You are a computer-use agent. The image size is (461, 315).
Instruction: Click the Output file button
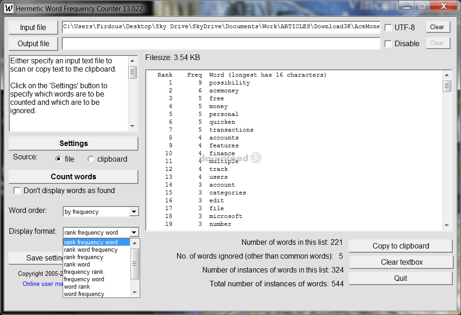pos(33,43)
